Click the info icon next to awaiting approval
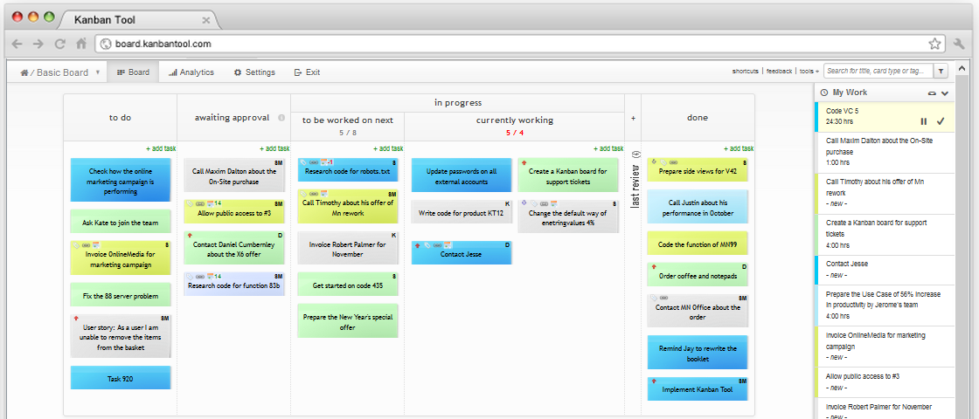979x419 pixels. pyautogui.click(x=281, y=118)
